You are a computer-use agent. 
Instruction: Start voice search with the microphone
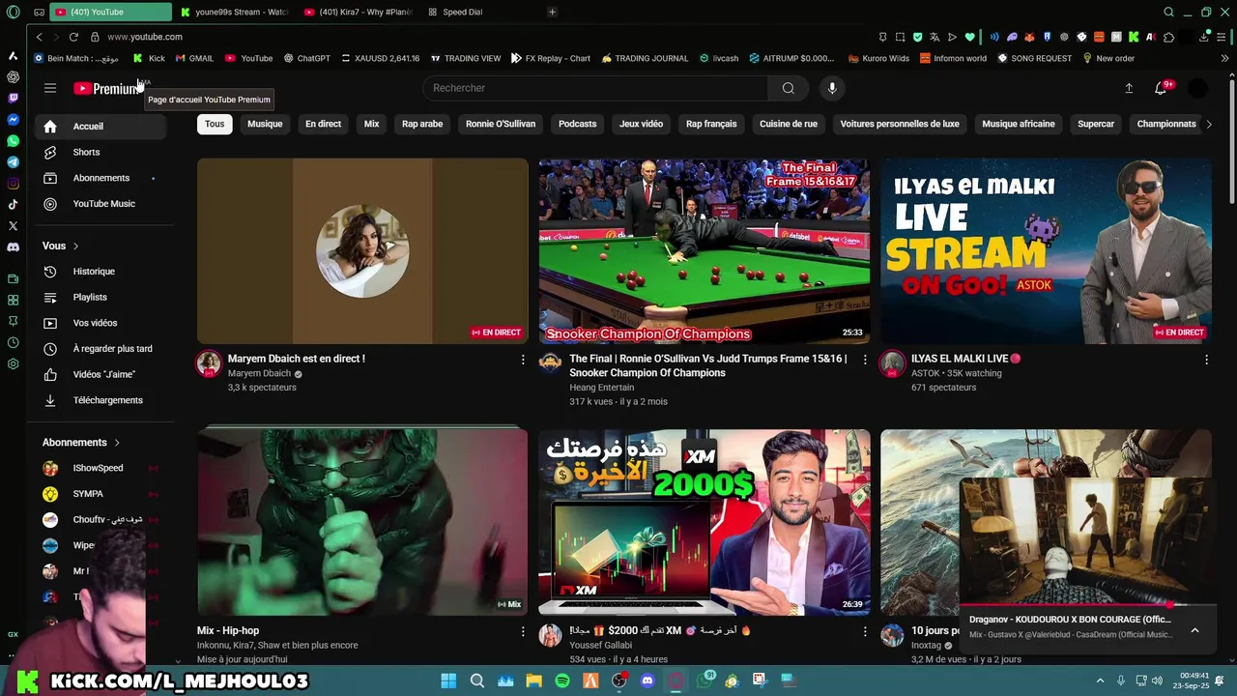[x=832, y=88]
